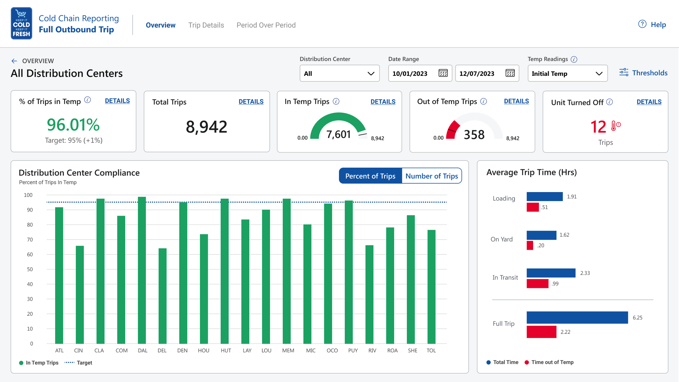The width and height of the screenshot is (679, 382).
Task: Switch chart to Number of Trips
Action: pyautogui.click(x=432, y=176)
